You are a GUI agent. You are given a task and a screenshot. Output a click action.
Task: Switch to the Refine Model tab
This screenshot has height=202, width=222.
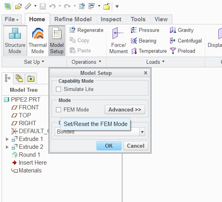coord(73,19)
